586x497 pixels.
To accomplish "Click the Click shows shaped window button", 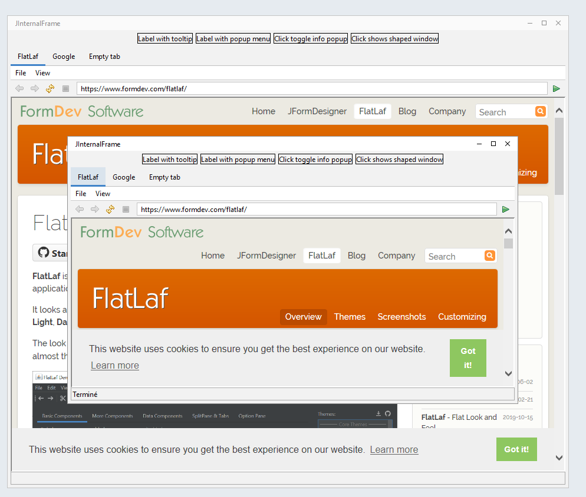I will pos(399,158).
